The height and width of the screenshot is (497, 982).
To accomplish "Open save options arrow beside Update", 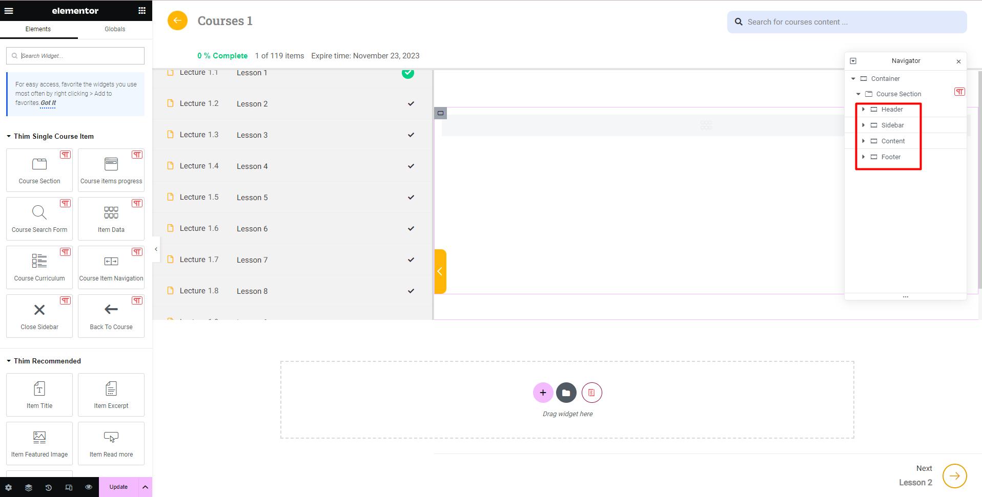I will (146, 487).
